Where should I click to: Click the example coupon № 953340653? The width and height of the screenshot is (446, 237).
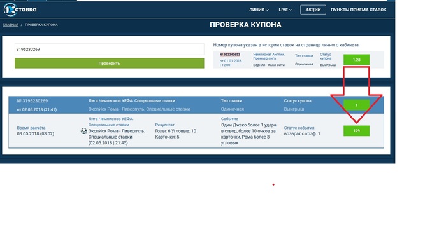pos(230,55)
